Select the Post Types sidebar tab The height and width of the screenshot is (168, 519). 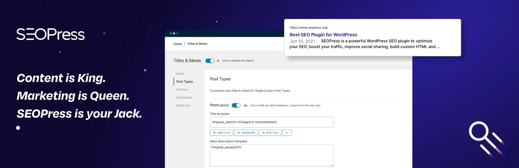184,82
